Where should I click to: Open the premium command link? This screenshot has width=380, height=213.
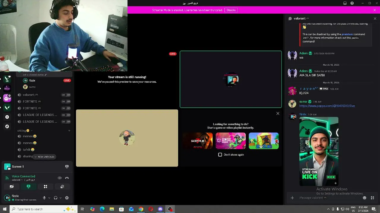347,34
